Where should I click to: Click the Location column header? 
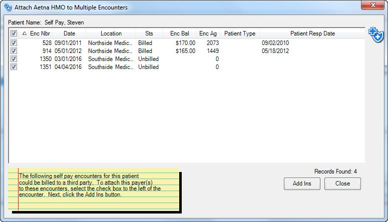pyautogui.click(x=111, y=33)
